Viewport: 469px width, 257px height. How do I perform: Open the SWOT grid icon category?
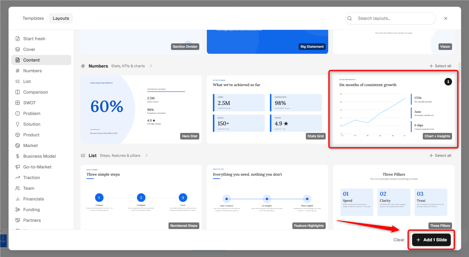[x=18, y=103]
